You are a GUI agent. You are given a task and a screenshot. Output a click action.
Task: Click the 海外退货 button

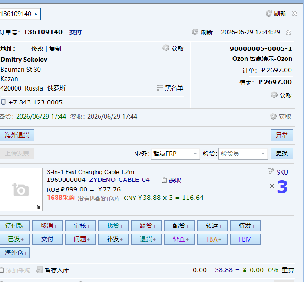[x=17, y=135]
